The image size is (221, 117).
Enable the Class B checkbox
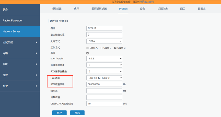101,48
